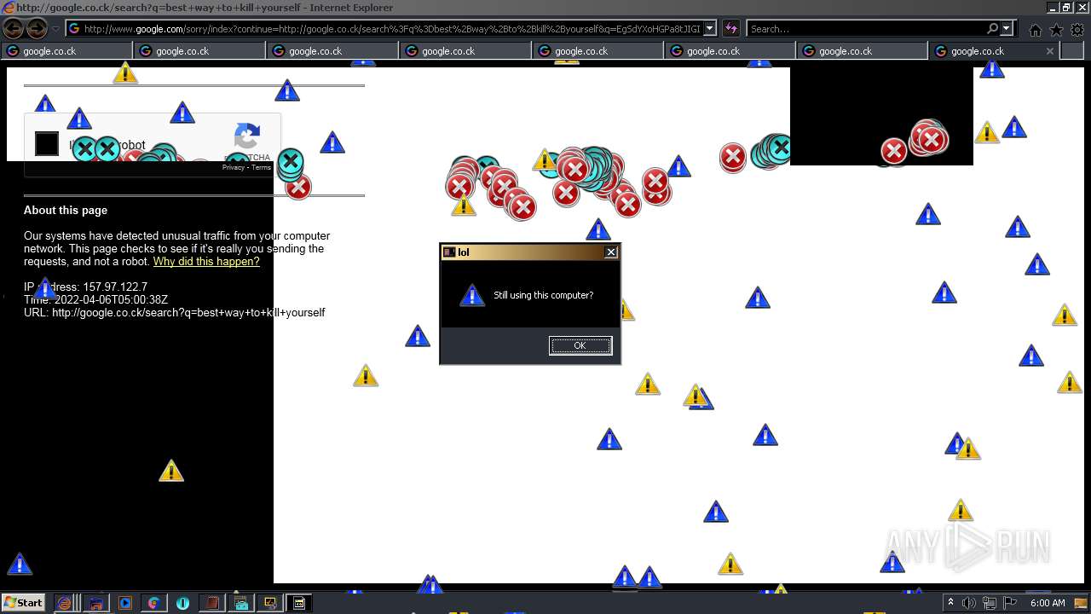
Task: Open the reCAPTCHA Privacy link
Action: click(x=234, y=167)
